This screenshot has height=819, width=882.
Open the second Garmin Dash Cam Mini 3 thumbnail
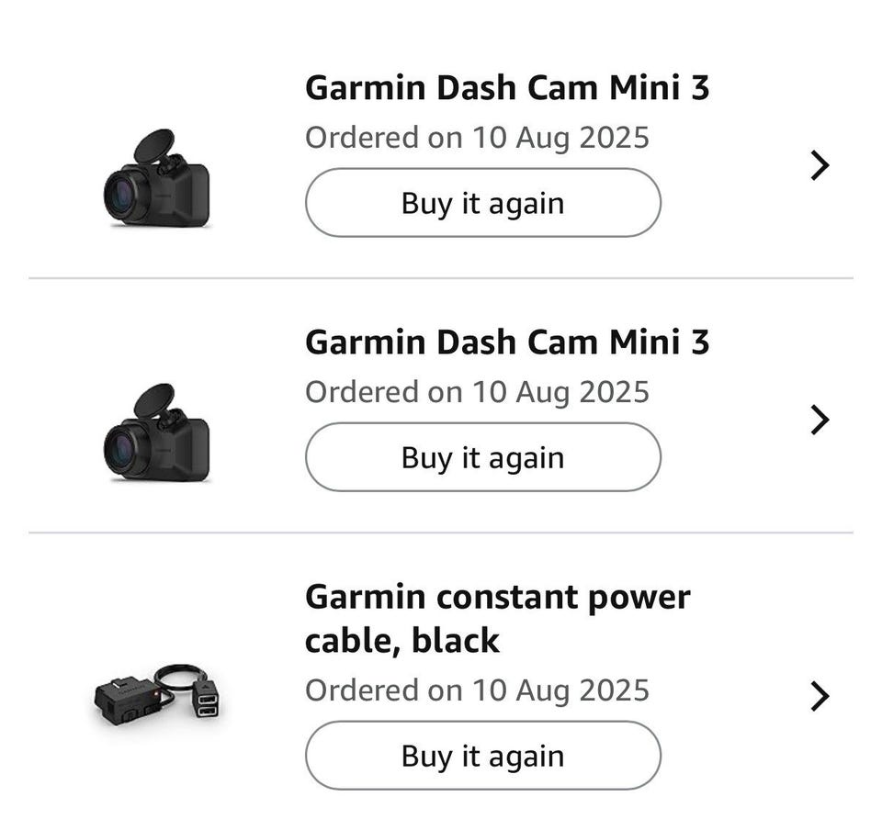point(156,433)
